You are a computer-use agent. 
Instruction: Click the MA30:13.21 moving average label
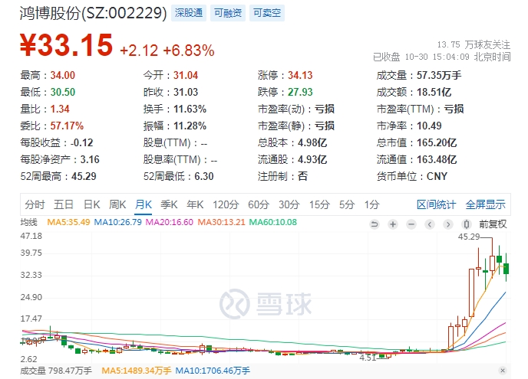tap(221, 222)
